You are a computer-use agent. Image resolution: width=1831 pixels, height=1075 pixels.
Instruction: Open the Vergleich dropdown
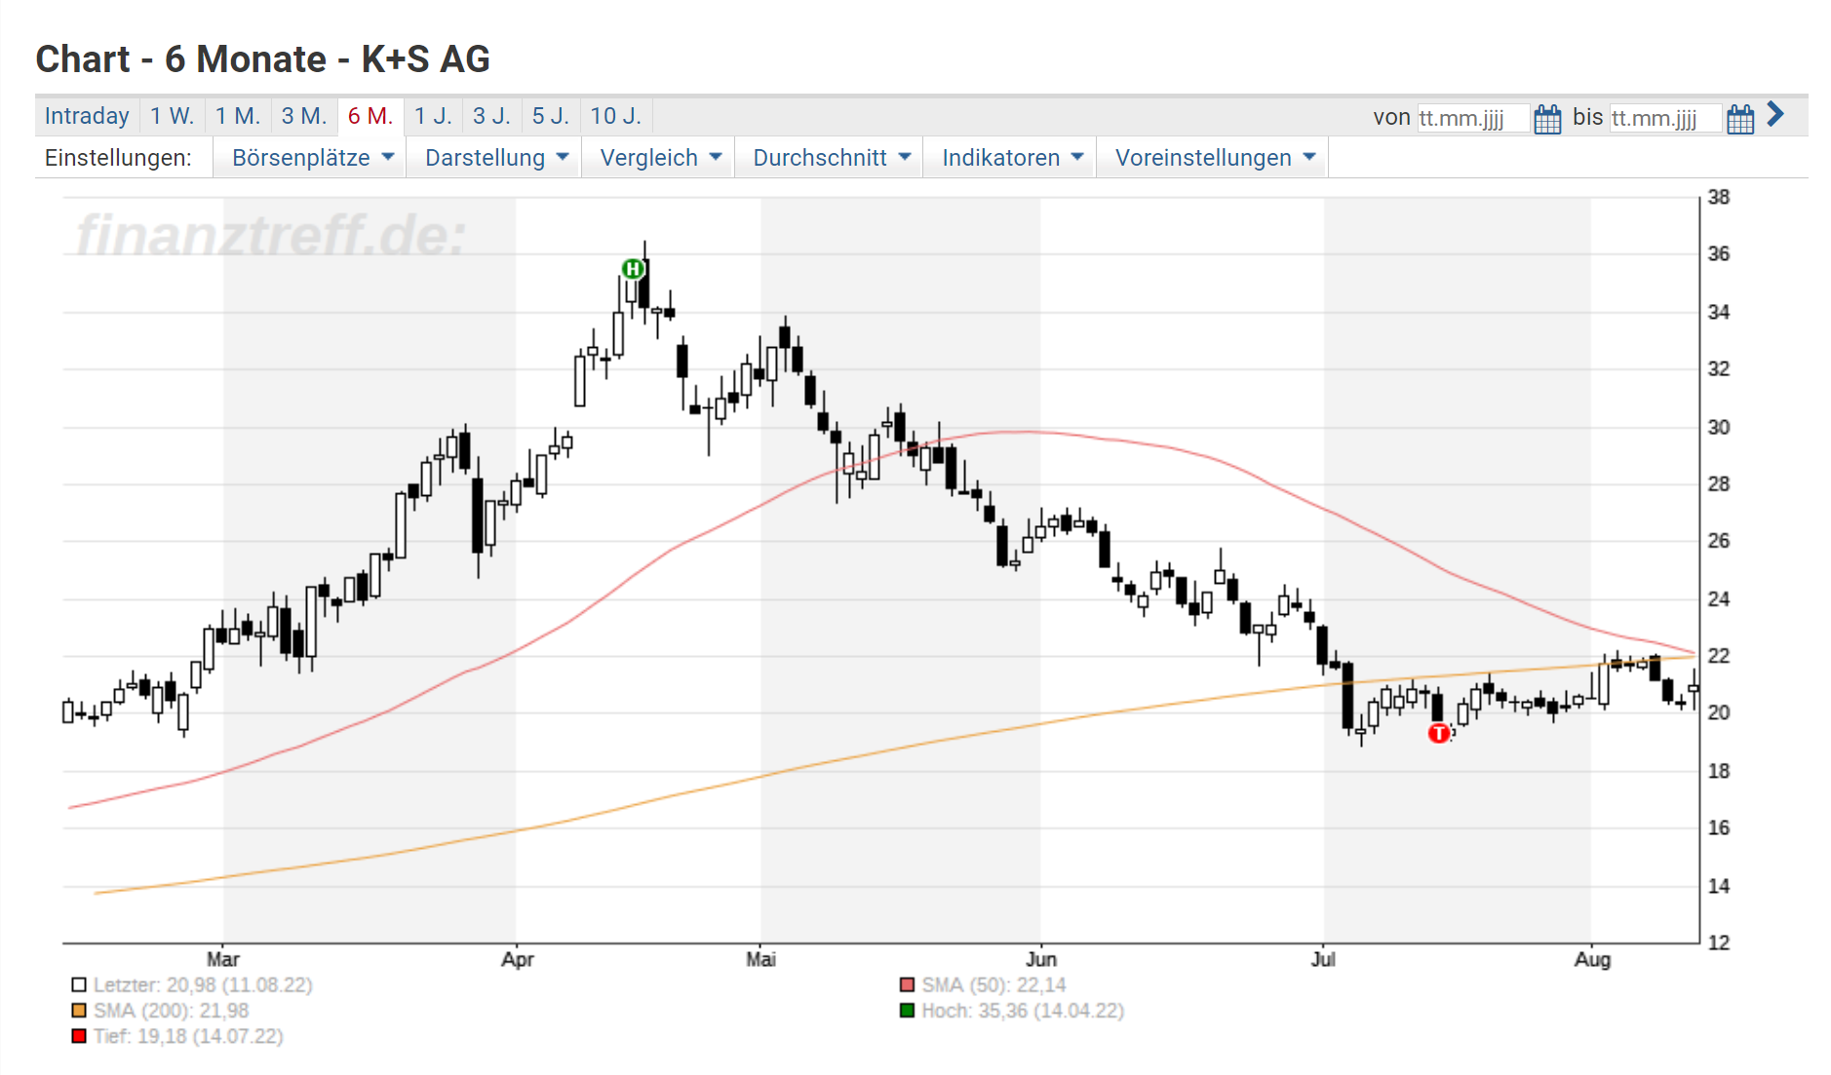(660, 158)
